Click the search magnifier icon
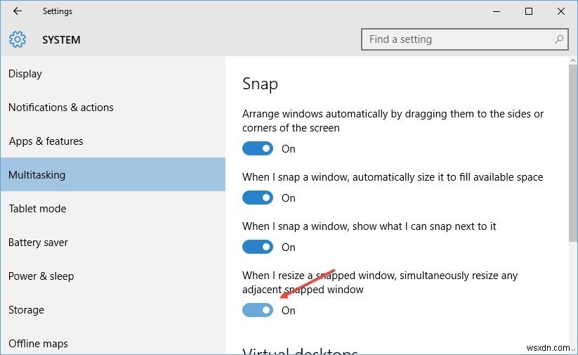 [559, 39]
